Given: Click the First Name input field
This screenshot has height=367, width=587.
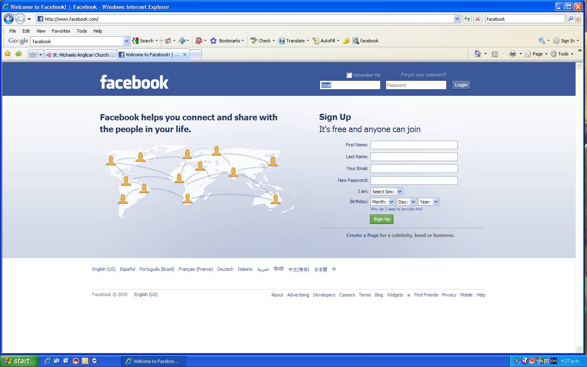Looking at the screenshot, I should 414,145.
